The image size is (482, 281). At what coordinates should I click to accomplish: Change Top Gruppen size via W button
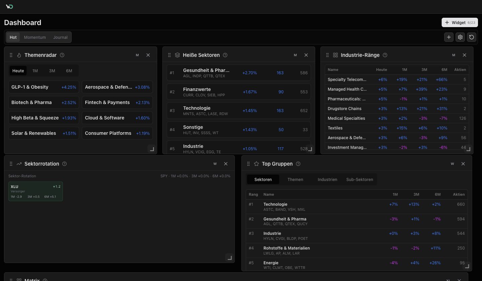[452, 164]
